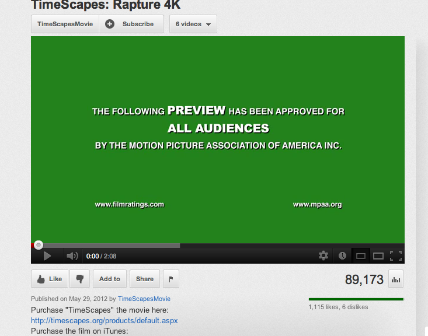The image size is (428, 336).
Task: Open video settings gear
Action: [x=323, y=256]
